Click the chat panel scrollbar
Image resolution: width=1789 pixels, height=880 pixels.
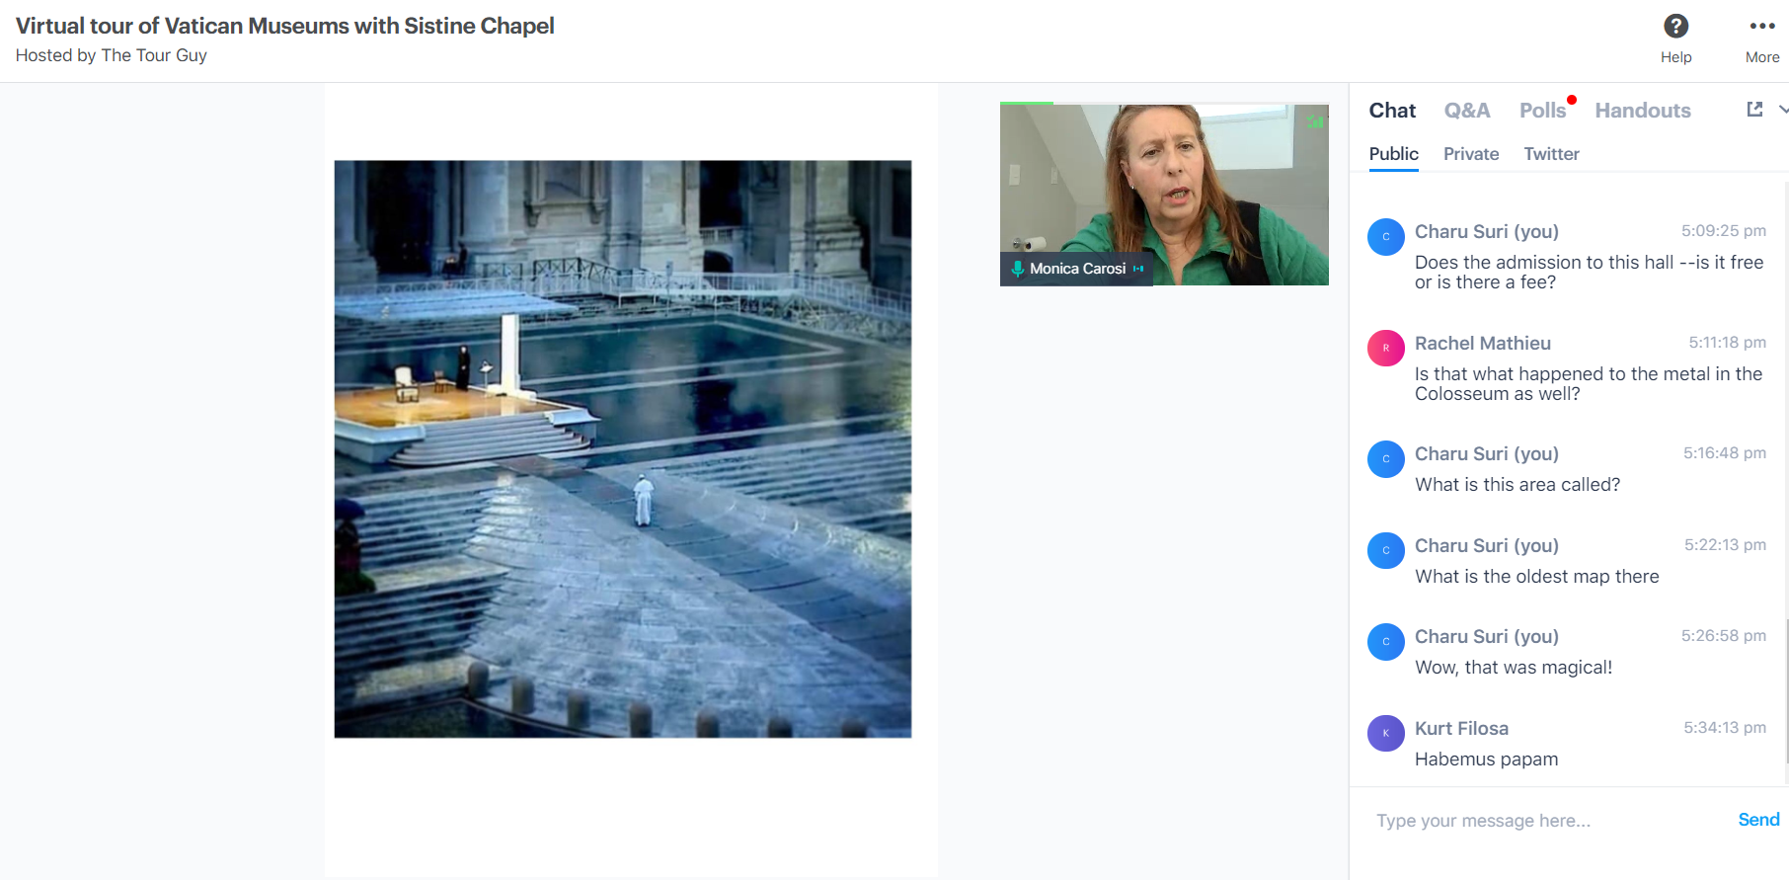pos(1786,691)
